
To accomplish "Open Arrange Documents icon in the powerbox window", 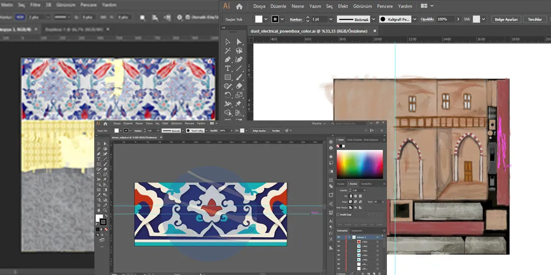I will click(x=424, y=6).
